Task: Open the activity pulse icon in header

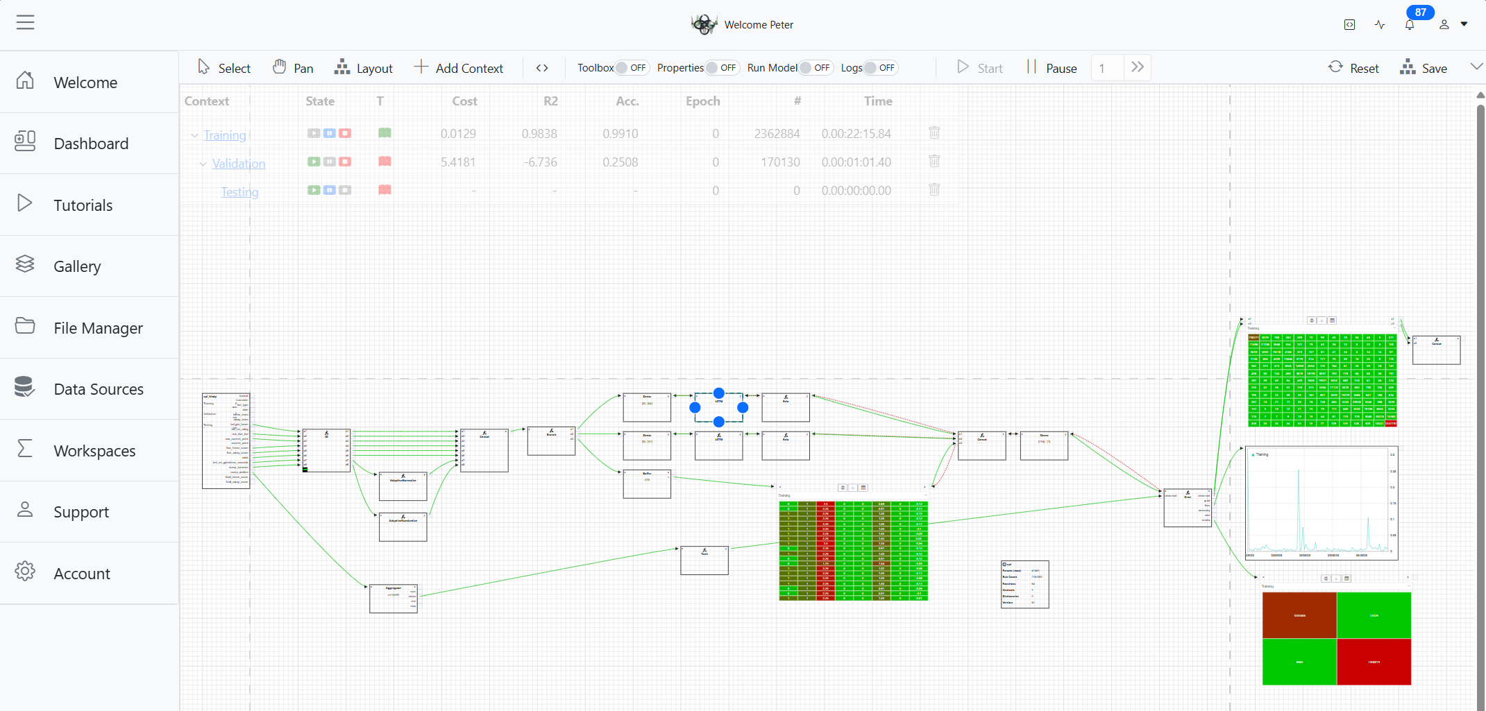Action: pos(1380,25)
